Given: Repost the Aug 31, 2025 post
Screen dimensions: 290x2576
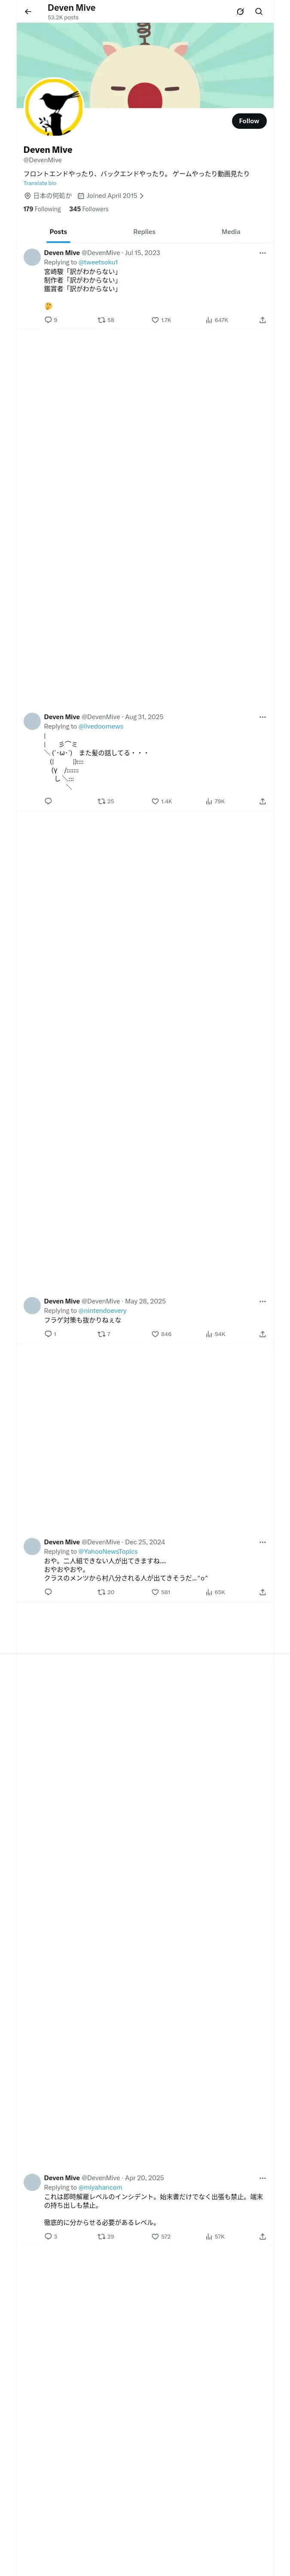Looking at the screenshot, I should pos(105,801).
